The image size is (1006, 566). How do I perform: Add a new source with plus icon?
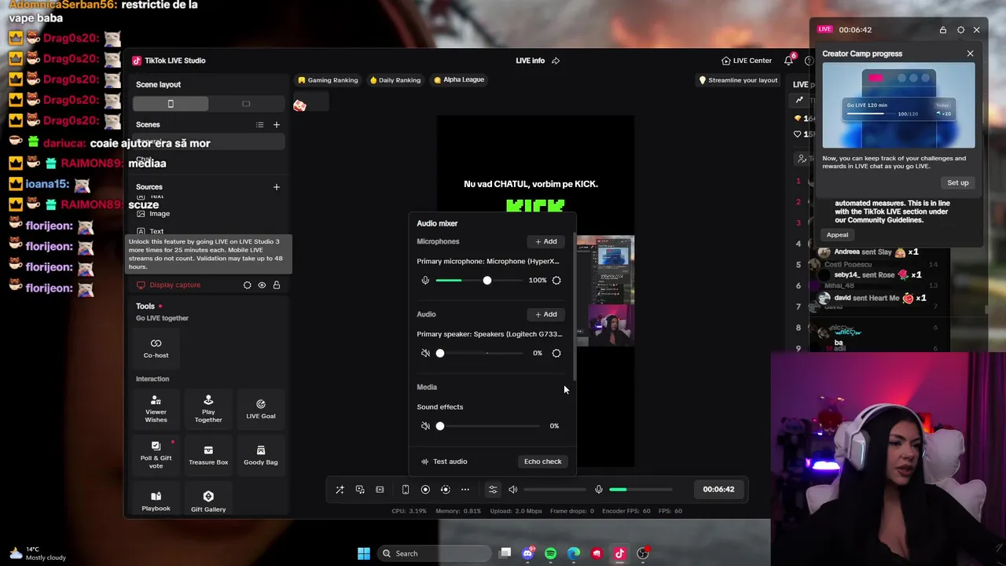tap(276, 187)
